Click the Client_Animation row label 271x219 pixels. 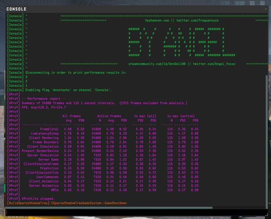click(44, 181)
